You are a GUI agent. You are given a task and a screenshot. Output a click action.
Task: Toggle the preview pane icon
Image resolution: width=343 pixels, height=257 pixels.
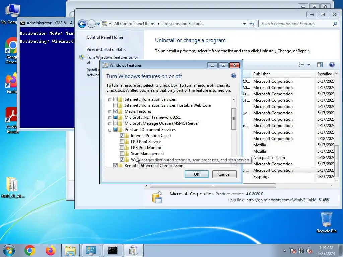(x=320, y=65)
